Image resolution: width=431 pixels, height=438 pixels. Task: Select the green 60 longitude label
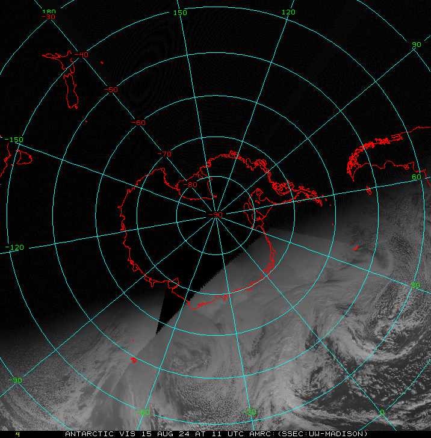tap(417, 177)
